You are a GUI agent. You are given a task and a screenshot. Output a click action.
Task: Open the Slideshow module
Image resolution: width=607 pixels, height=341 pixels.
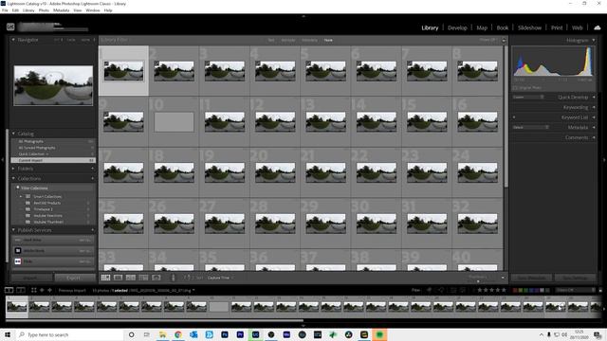pyautogui.click(x=529, y=27)
